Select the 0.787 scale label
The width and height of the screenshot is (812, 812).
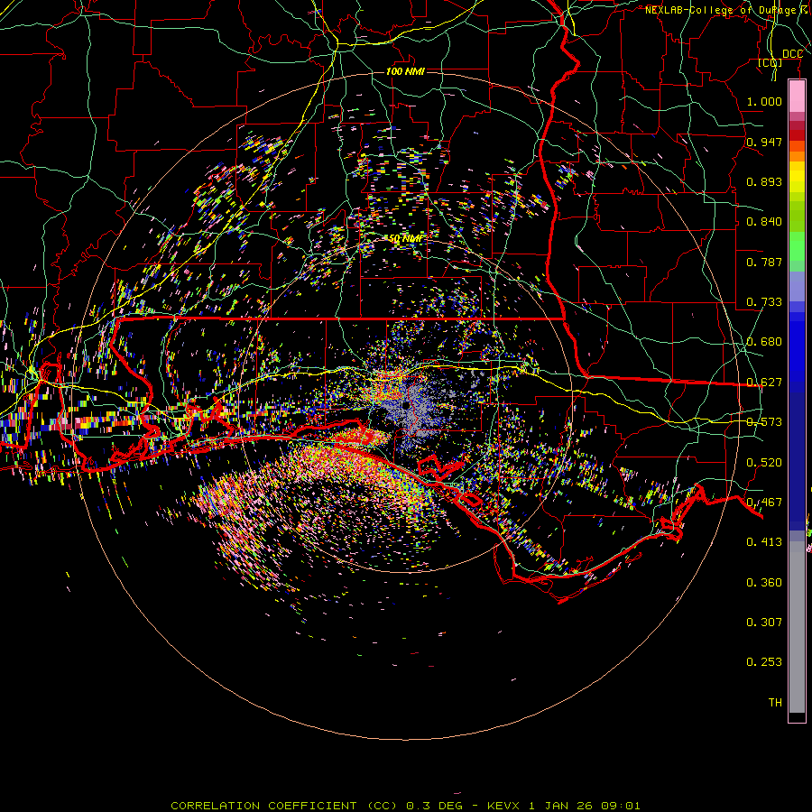click(x=764, y=262)
